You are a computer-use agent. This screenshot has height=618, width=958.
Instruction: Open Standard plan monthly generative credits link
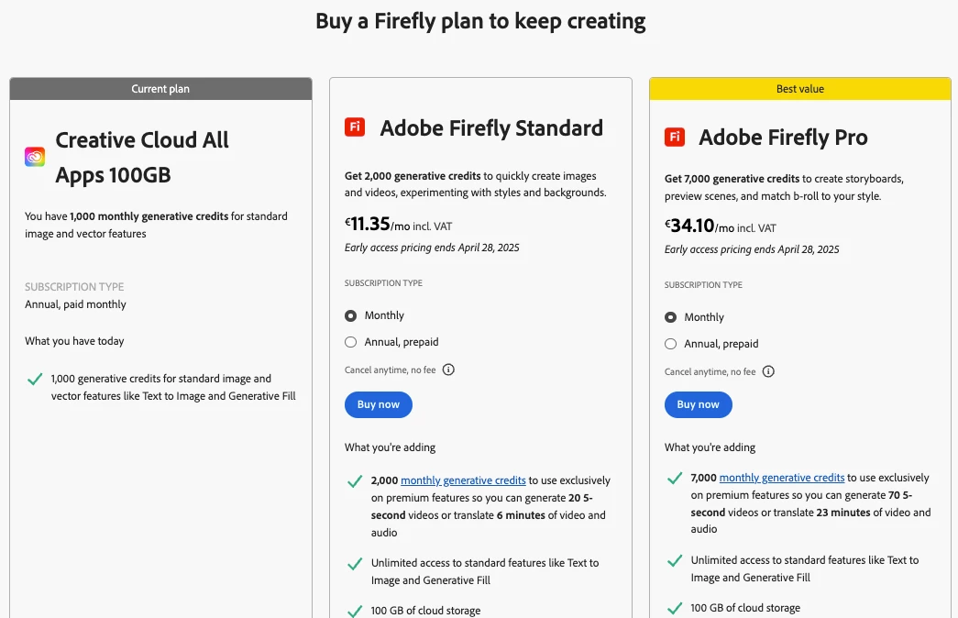point(463,480)
